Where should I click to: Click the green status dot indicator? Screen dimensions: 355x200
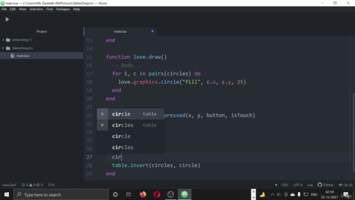[x=276, y=185]
